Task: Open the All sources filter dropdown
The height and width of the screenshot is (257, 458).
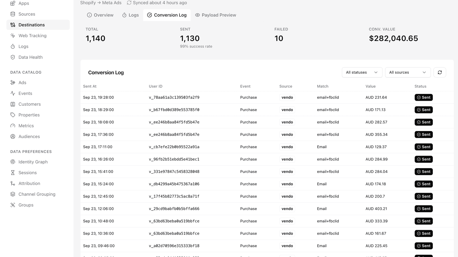Action: (408, 73)
